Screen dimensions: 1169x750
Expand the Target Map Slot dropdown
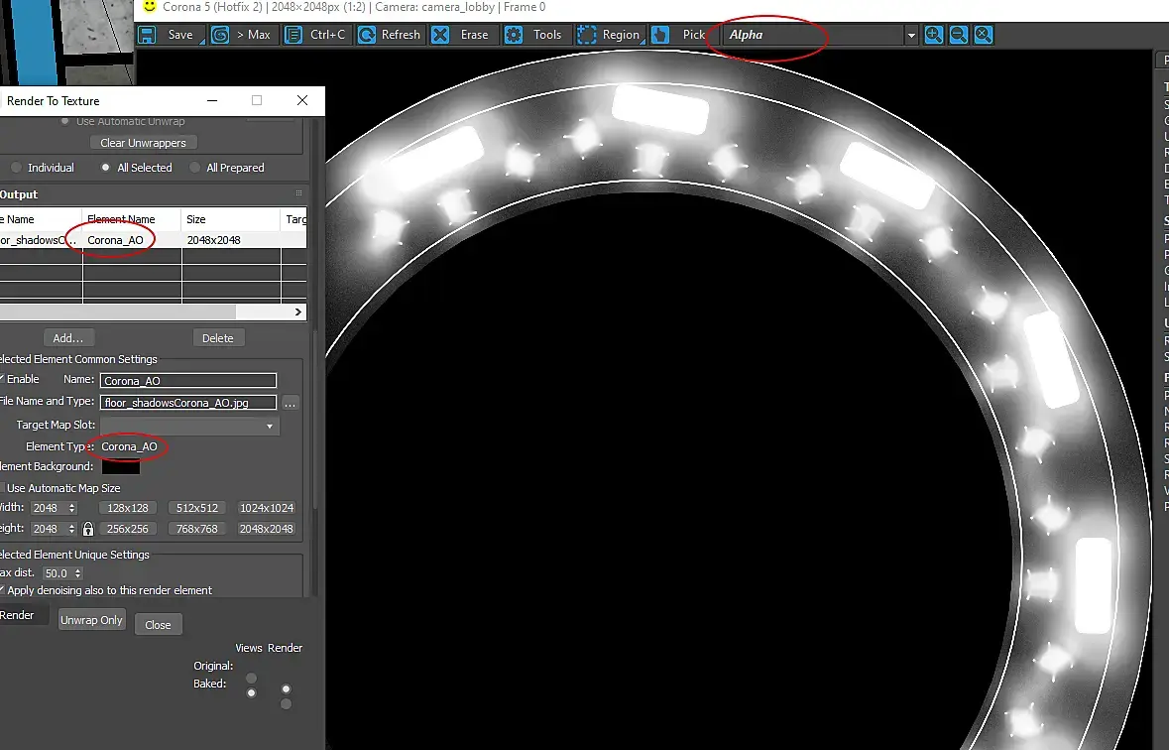[x=269, y=427]
